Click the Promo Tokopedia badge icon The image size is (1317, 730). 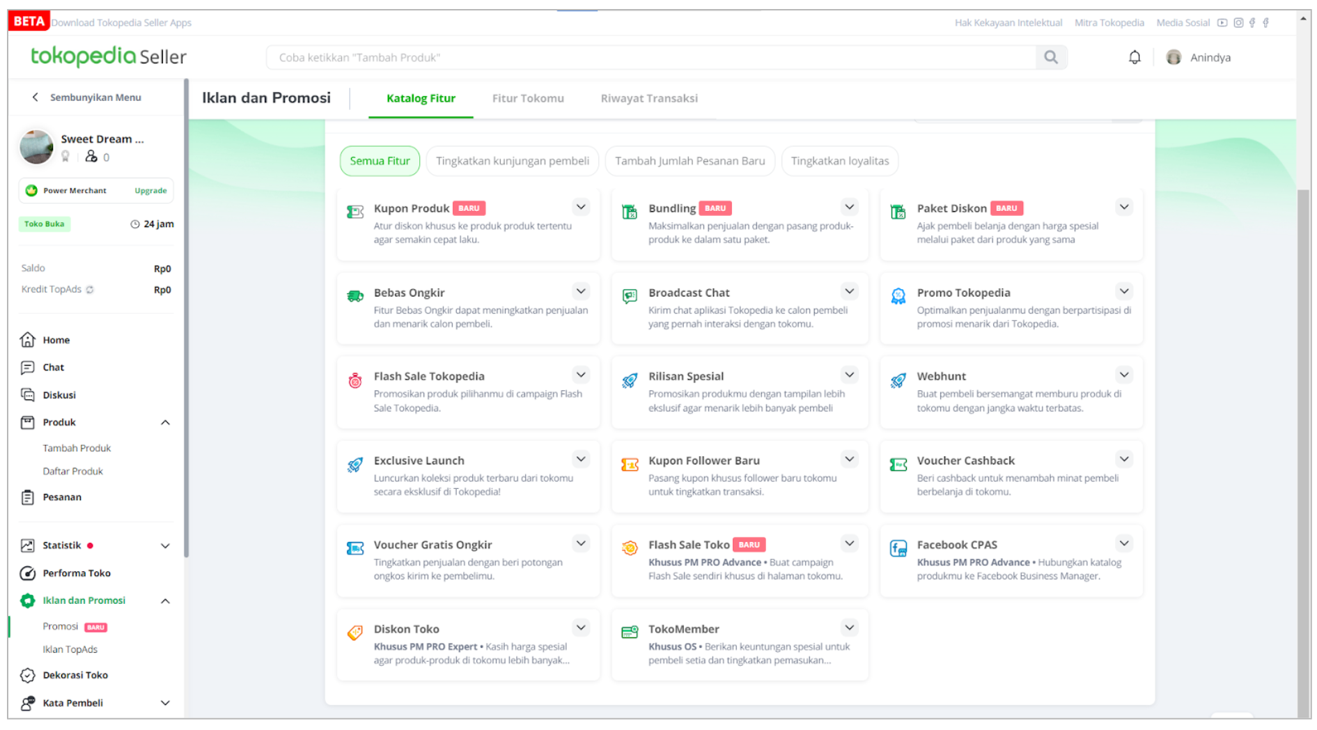tap(898, 296)
